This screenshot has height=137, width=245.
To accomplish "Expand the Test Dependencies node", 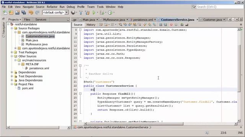I will click(x=12, y=76).
